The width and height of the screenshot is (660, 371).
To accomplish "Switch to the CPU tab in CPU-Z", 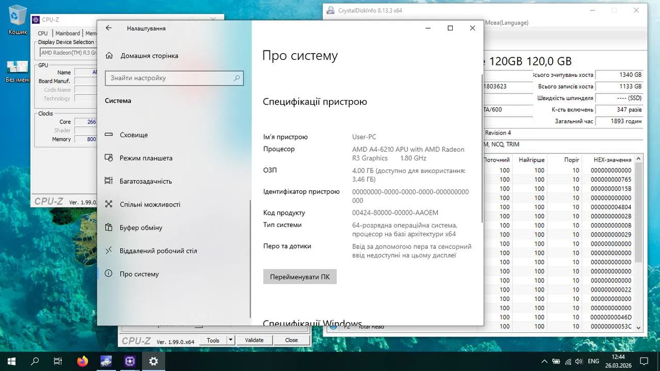I will click(43, 33).
